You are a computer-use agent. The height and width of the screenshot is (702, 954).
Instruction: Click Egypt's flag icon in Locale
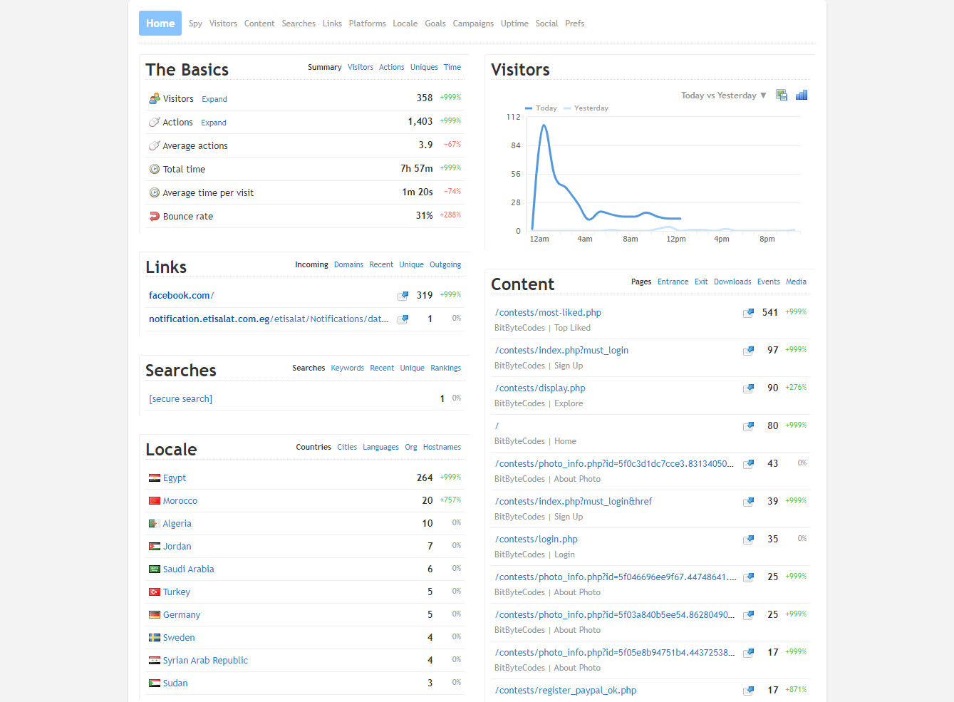pos(154,477)
